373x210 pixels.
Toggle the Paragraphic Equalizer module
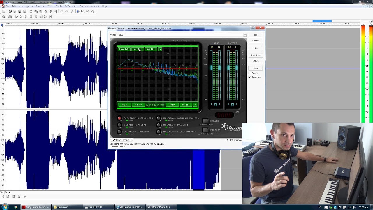tap(119, 118)
